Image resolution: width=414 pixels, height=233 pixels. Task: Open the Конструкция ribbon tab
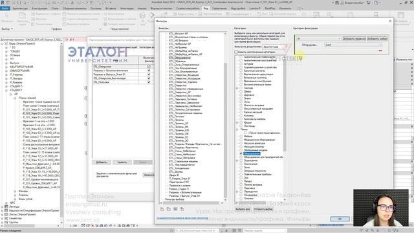39,8
